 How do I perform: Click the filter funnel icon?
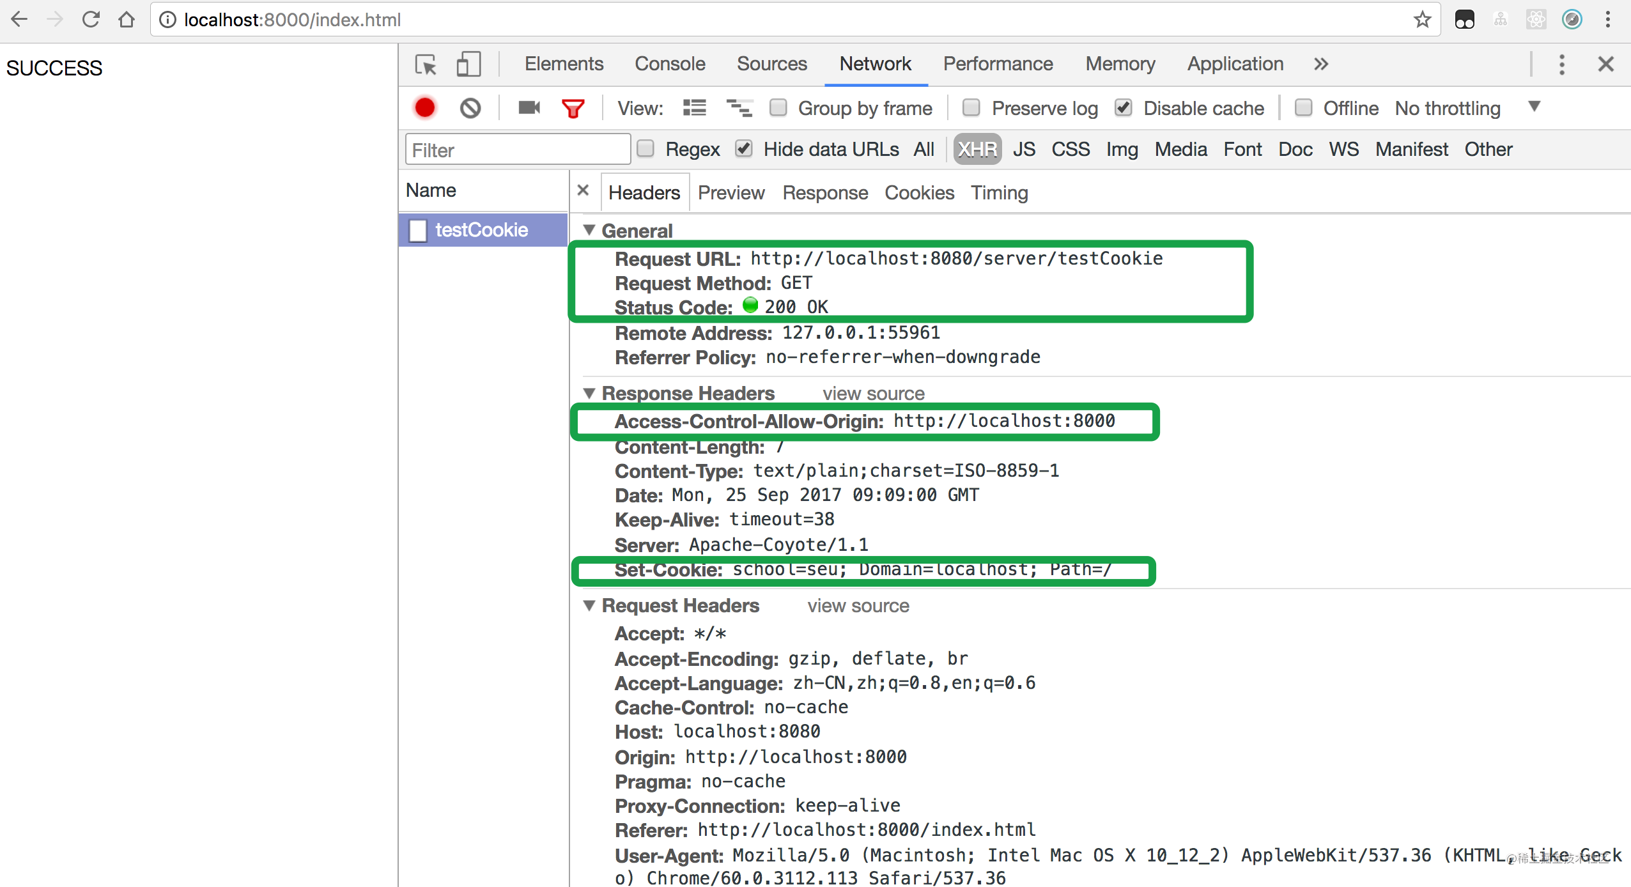tap(573, 107)
